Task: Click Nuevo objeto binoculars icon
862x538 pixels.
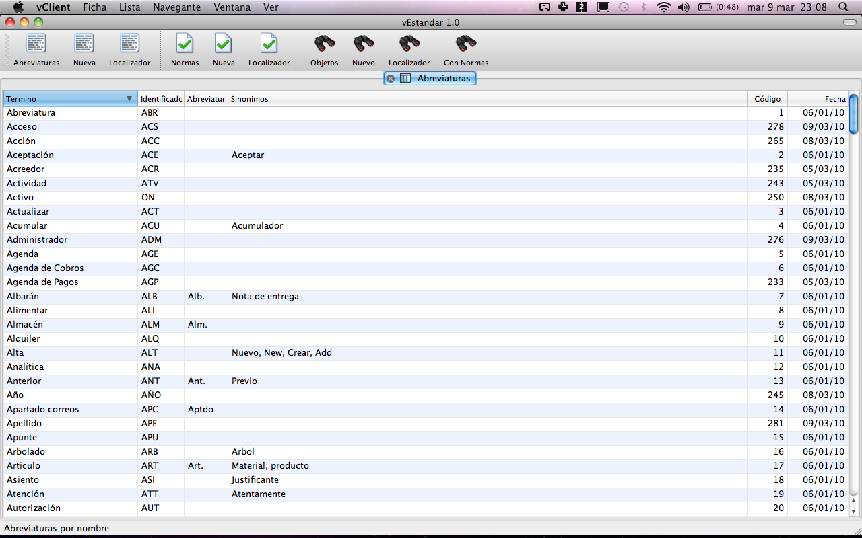Action: point(363,44)
